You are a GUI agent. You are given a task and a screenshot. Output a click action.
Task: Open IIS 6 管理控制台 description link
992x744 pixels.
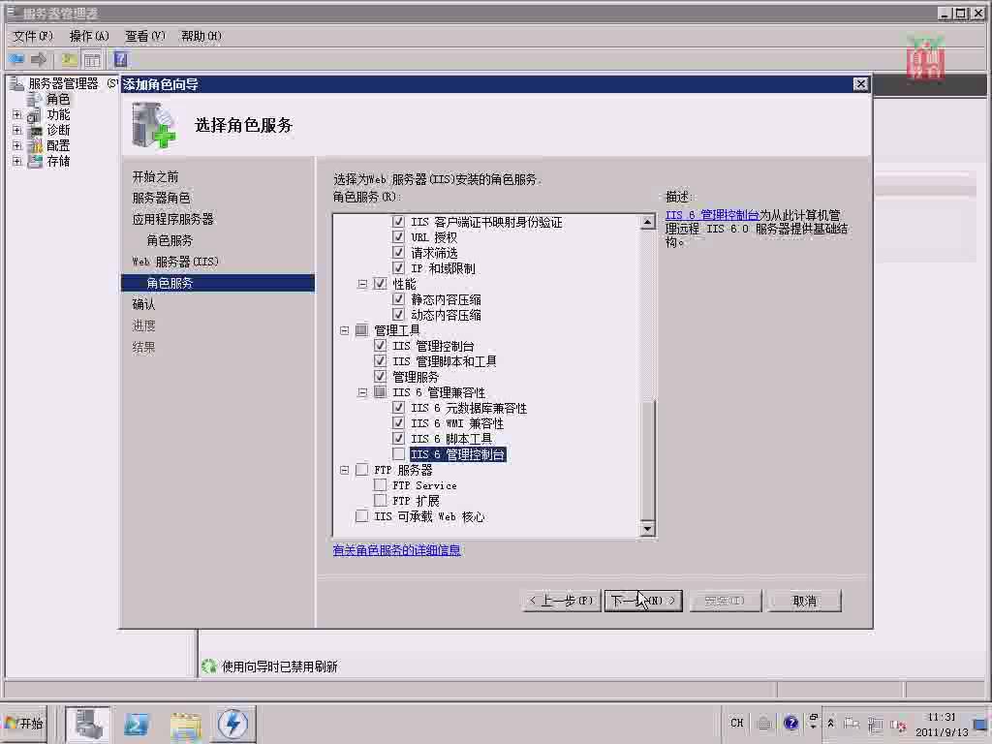tap(712, 215)
